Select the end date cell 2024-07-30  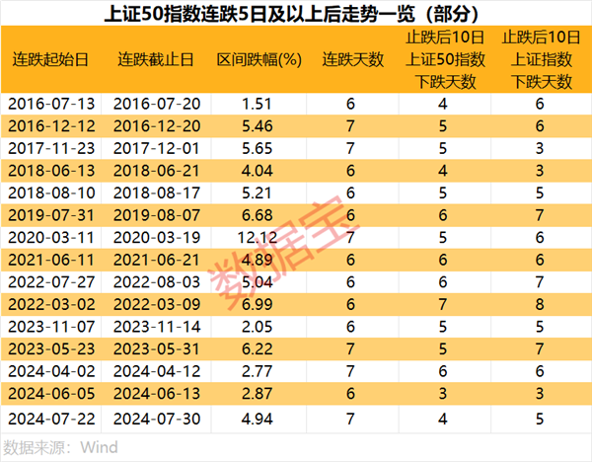156,419
